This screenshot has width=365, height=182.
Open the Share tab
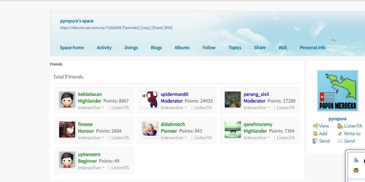point(259,47)
